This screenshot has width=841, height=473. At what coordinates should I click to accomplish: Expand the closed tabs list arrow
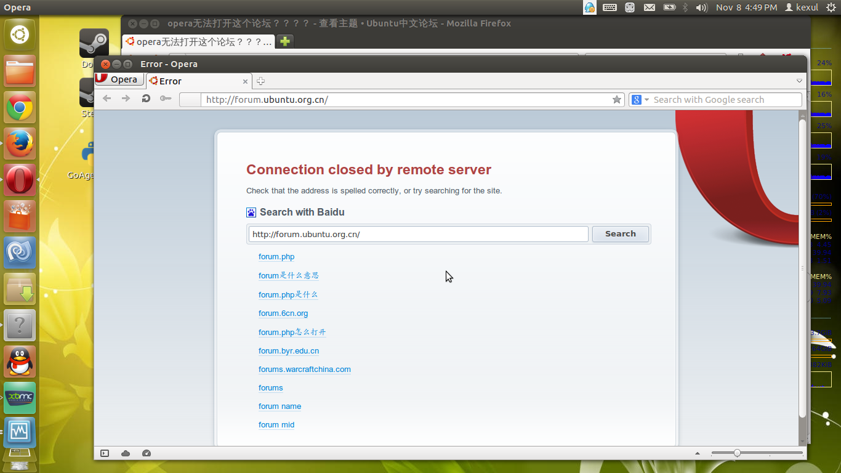[799, 81]
